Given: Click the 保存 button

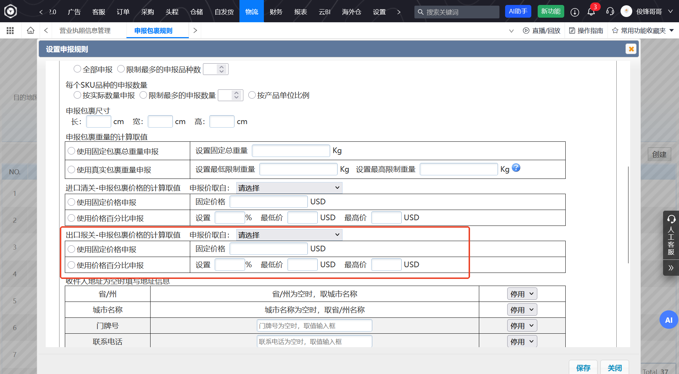Looking at the screenshot, I should click(x=583, y=368).
